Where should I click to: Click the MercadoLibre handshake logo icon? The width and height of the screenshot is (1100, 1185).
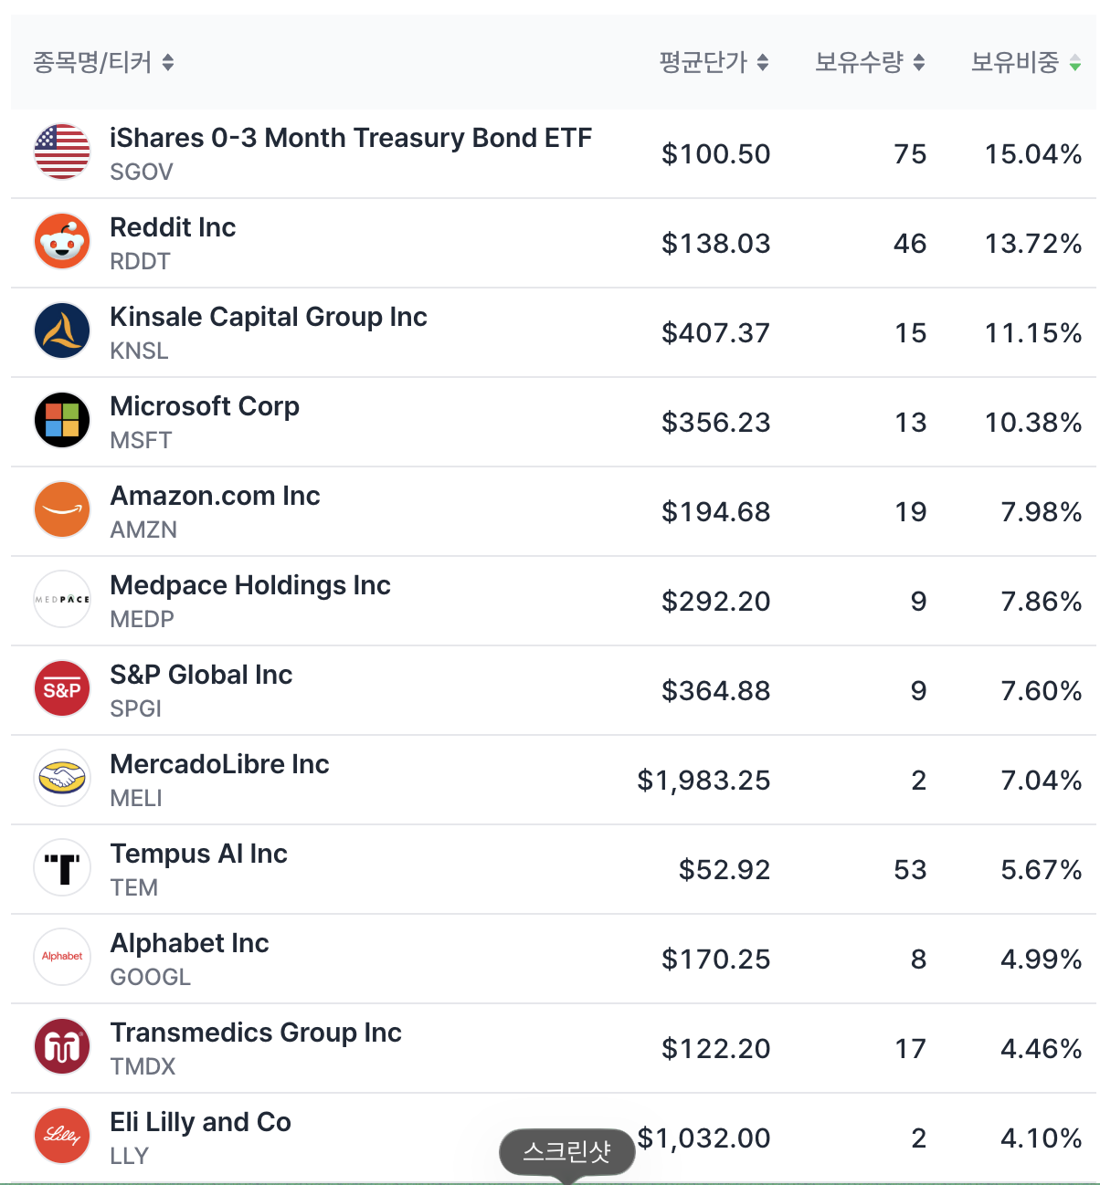[62, 779]
